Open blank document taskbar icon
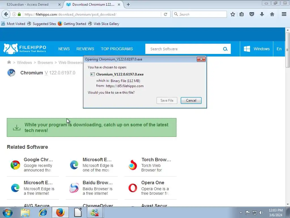 coord(78,212)
